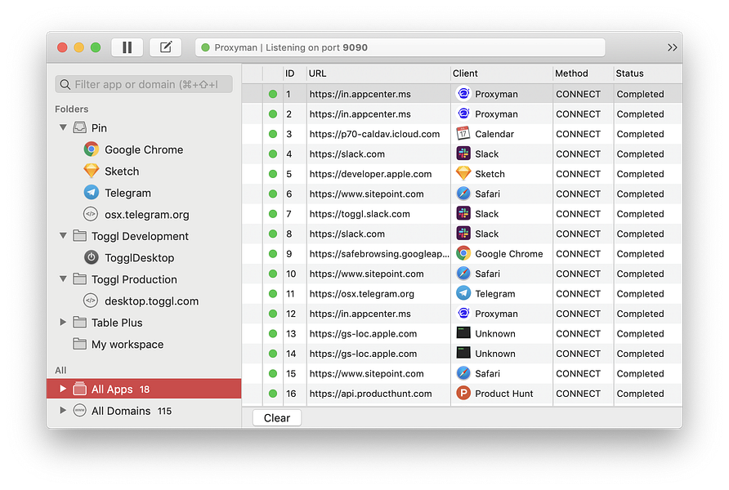
Task: Click the osx.telegram.org domain icon
Action: [x=91, y=214]
